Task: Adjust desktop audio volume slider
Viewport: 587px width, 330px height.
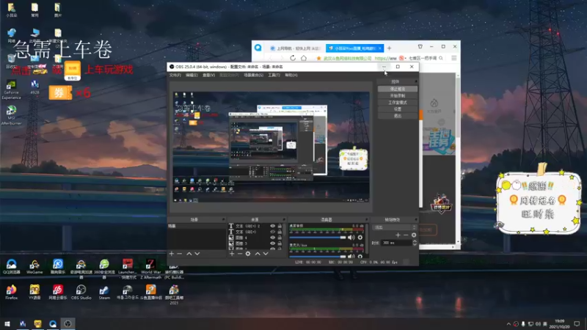Action: (318, 238)
